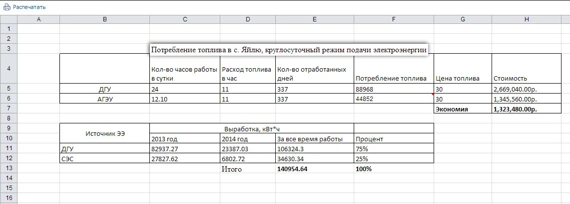Select row 15 header
This screenshot has width=570, height=204.
click(x=8, y=188)
